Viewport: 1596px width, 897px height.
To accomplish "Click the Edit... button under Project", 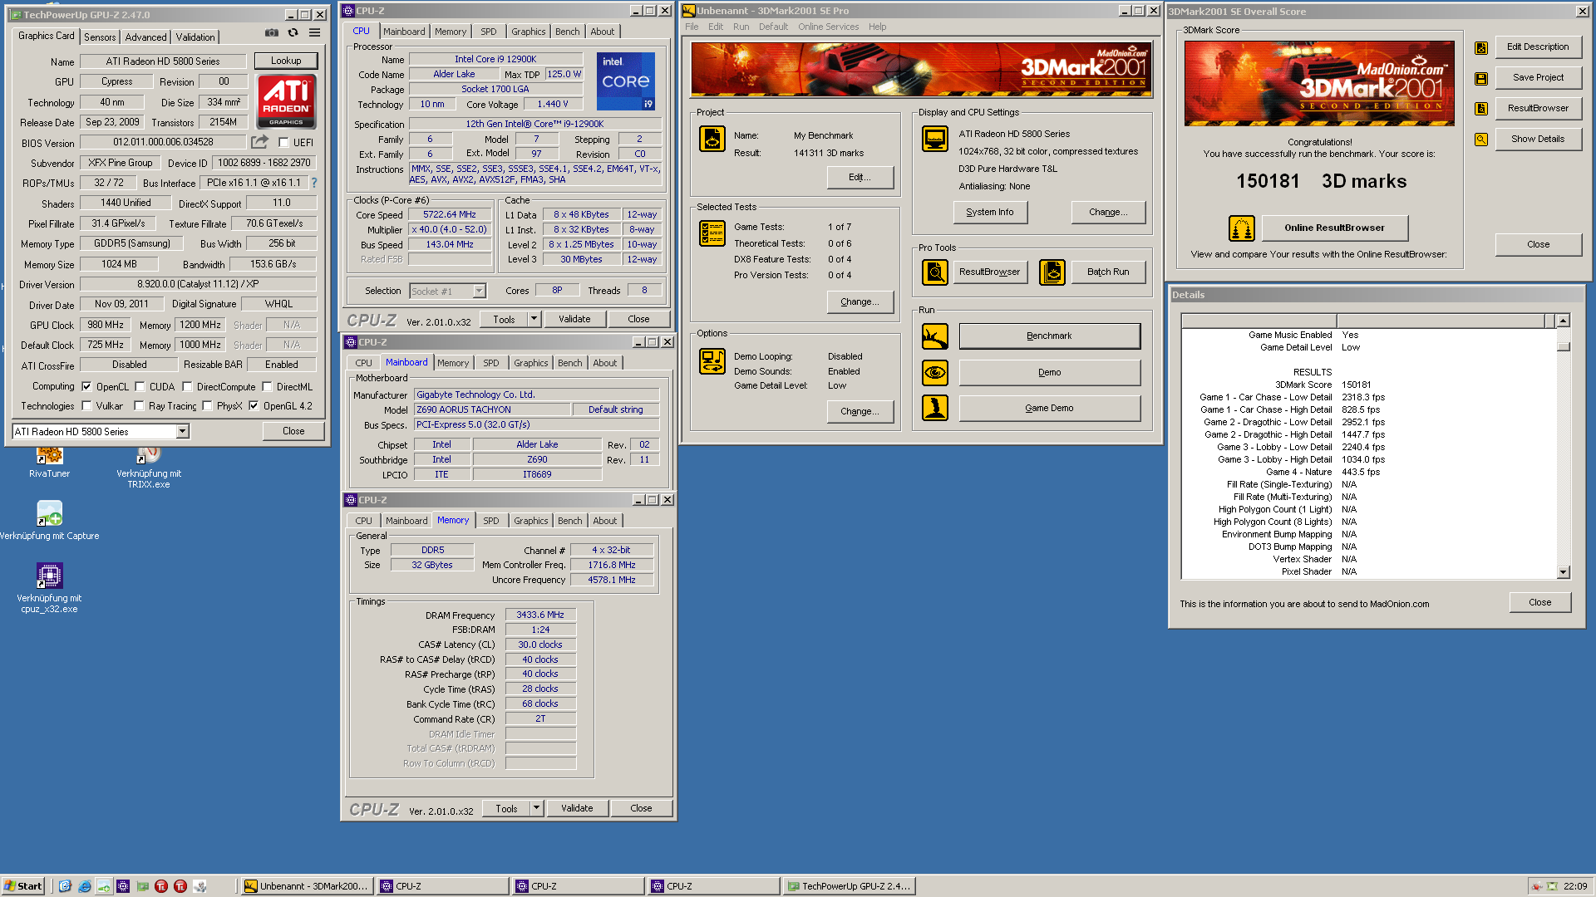I will pyautogui.click(x=860, y=177).
